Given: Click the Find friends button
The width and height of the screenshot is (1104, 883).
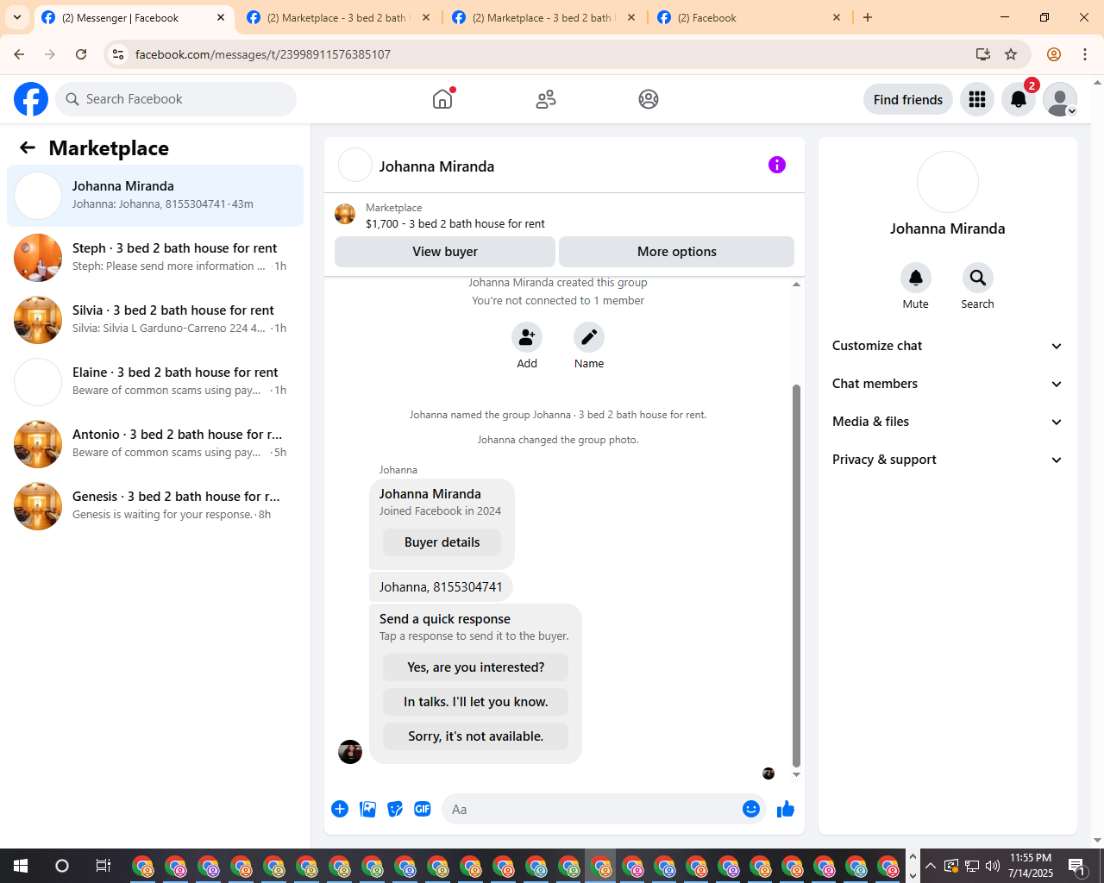Looking at the screenshot, I should pos(908,99).
